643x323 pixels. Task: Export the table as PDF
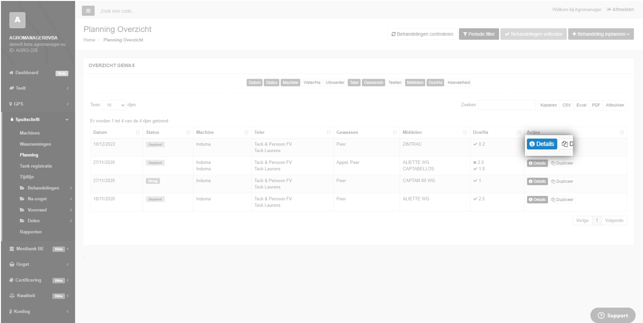pyautogui.click(x=596, y=105)
